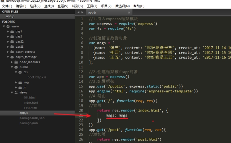Collapse the www root folder

click(x=4, y=26)
